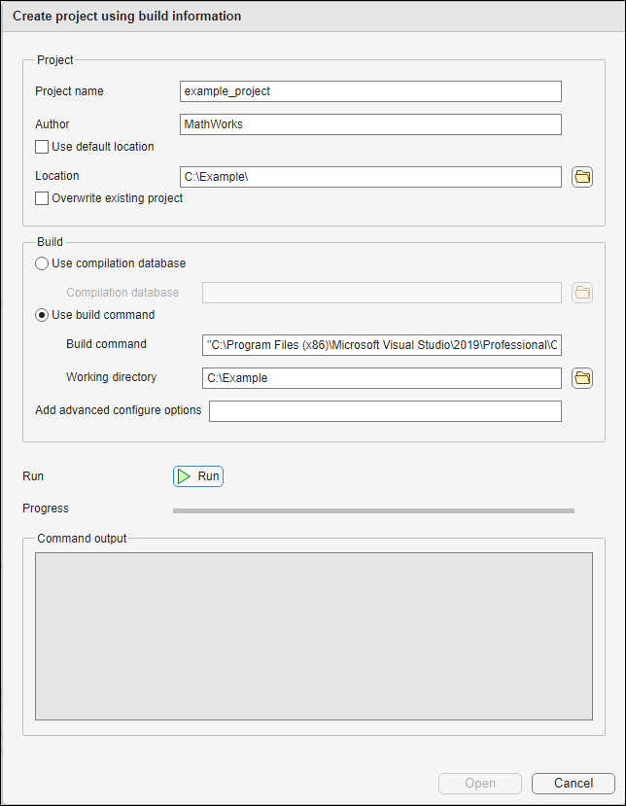Focus the Author field containing MathWorks

[x=370, y=124]
